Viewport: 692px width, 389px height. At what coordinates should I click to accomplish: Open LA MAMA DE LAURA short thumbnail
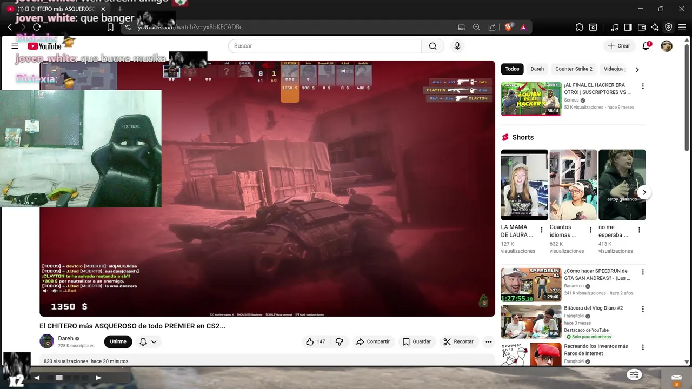point(524,185)
